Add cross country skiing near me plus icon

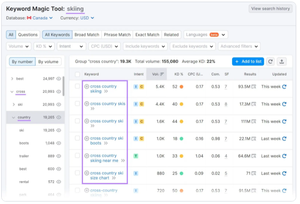click(87, 156)
